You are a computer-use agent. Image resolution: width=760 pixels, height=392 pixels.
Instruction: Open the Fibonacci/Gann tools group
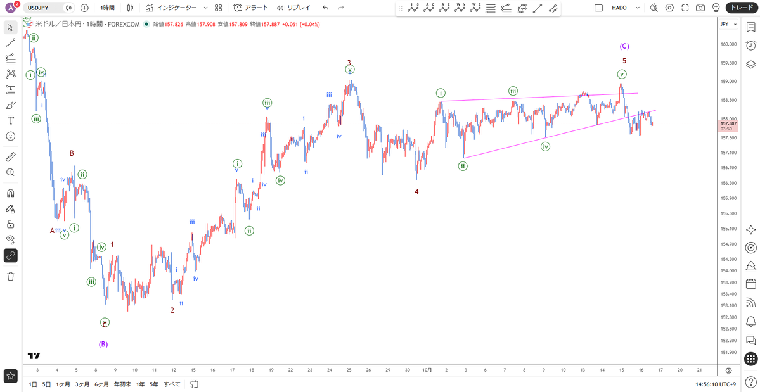tap(11, 58)
